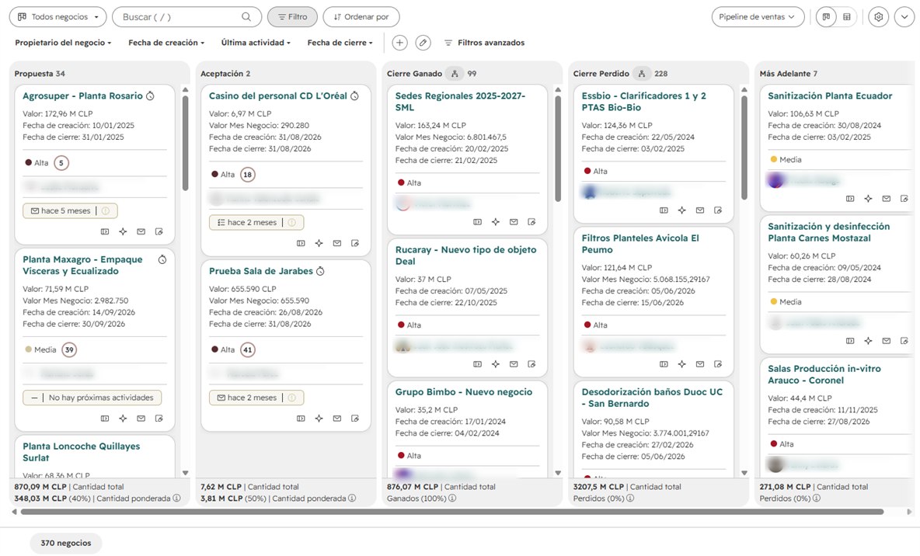Click hierarchy icon beside Cierre Ganado header
Image resolution: width=920 pixels, height=556 pixels.
tap(455, 74)
